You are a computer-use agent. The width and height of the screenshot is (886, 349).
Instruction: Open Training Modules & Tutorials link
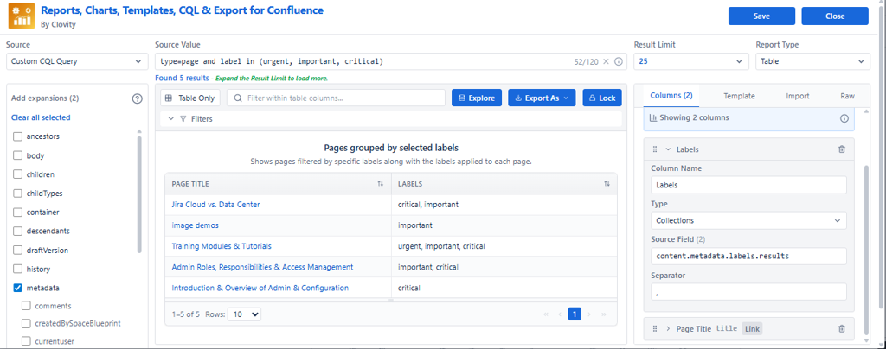click(221, 246)
